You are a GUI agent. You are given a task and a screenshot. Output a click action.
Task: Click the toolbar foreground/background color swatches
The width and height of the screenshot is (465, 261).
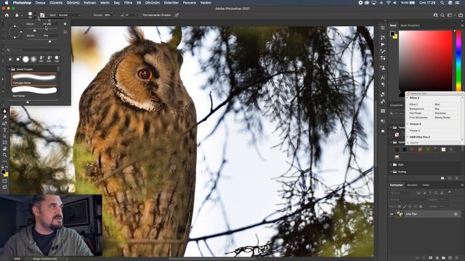click(x=4, y=173)
